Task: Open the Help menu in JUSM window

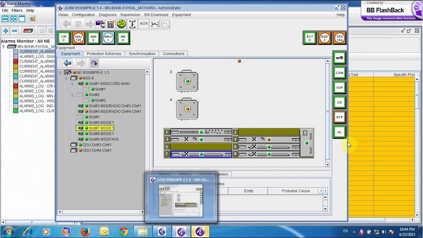Action: (341, 15)
